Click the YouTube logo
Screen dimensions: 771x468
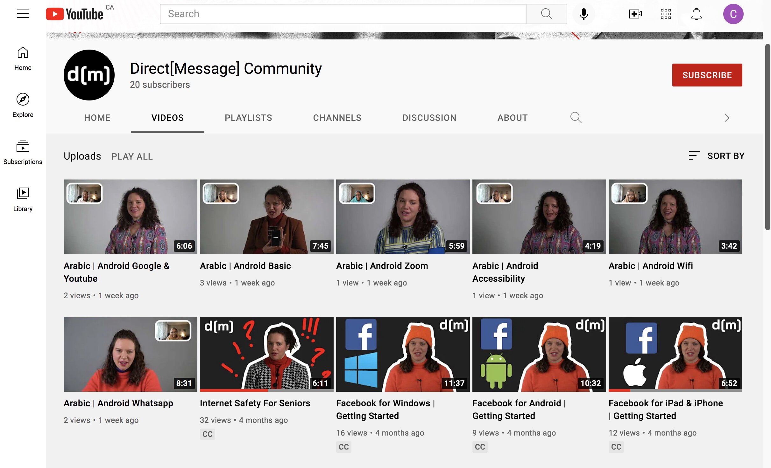(x=74, y=14)
